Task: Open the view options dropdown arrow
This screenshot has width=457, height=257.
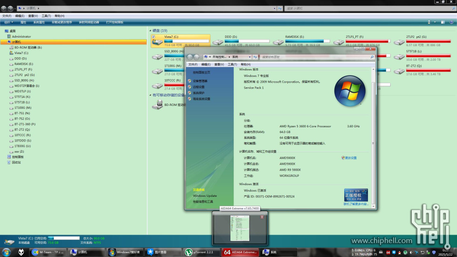Action: 435,22
